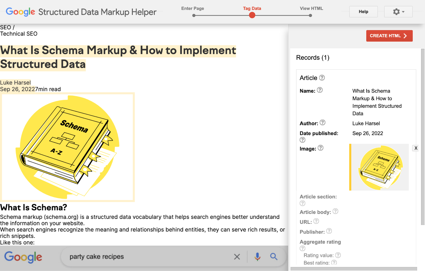The image size is (425, 271).
Task: Click the question mark beside Name field
Action: [x=320, y=90]
